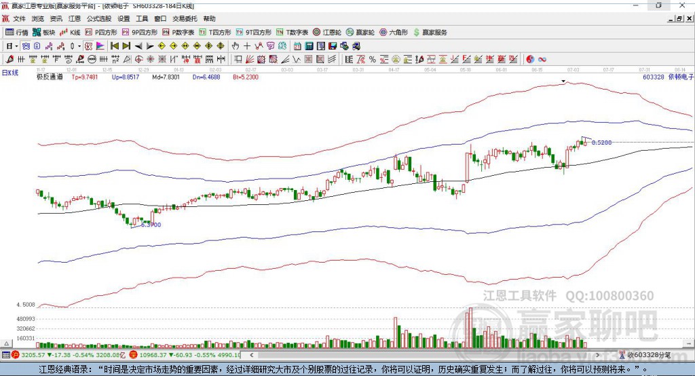695x376 pixels.
Task: Launch the 赢家轮 wheel tool
Action: pyautogui.click(x=360, y=33)
